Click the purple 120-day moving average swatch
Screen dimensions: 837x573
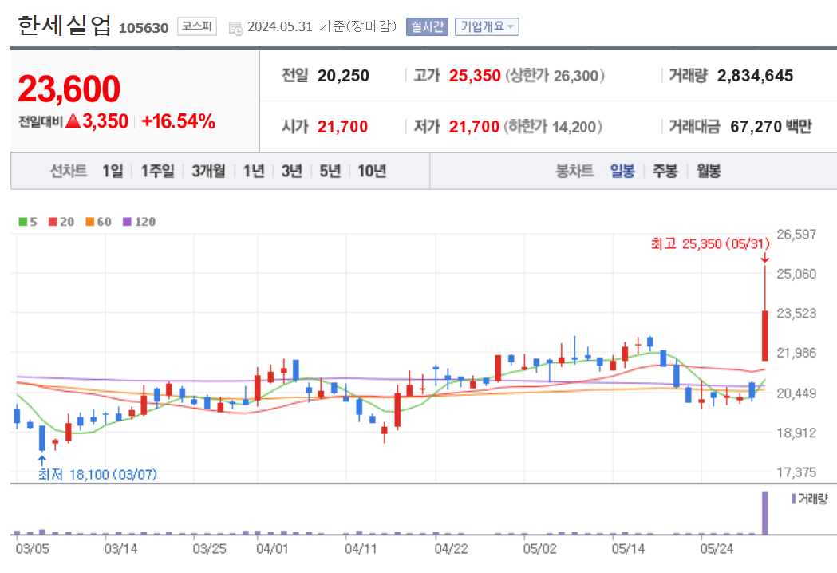pos(127,222)
